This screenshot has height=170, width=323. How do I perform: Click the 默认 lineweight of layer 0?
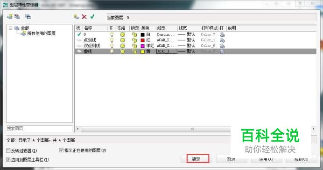point(191,34)
